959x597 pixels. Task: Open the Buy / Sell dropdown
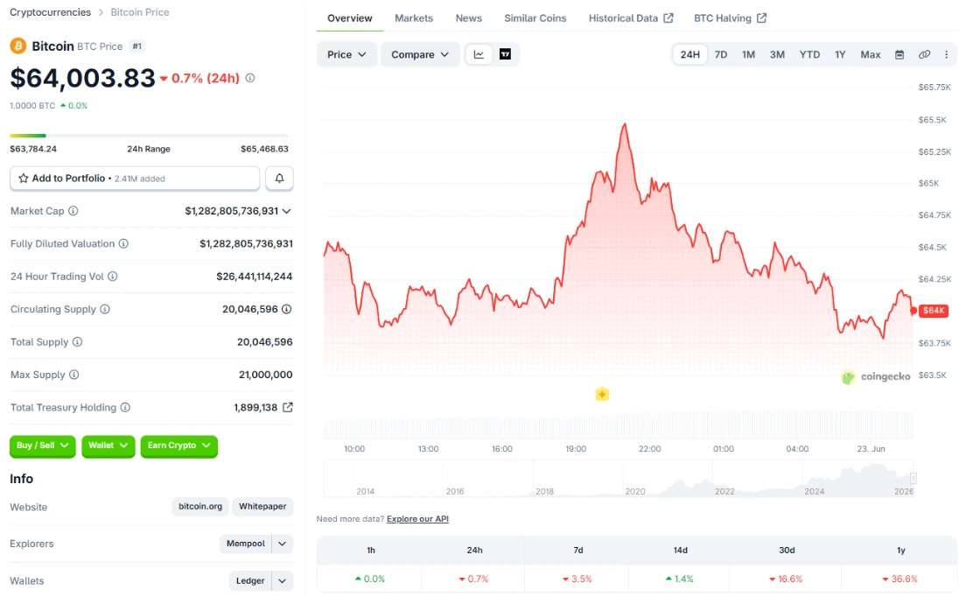click(42, 446)
